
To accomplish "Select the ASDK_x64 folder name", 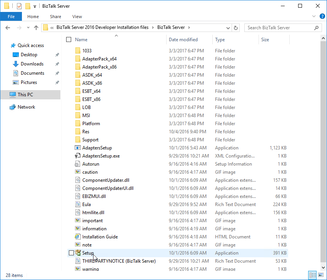I will (x=92, y=75).
